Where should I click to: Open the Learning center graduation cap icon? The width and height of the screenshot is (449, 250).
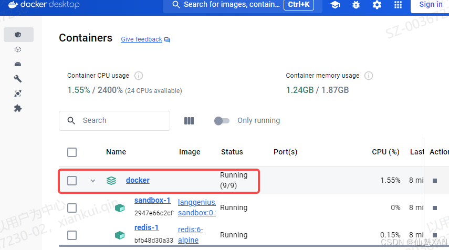pyautogui.click(x=335, y=5)
